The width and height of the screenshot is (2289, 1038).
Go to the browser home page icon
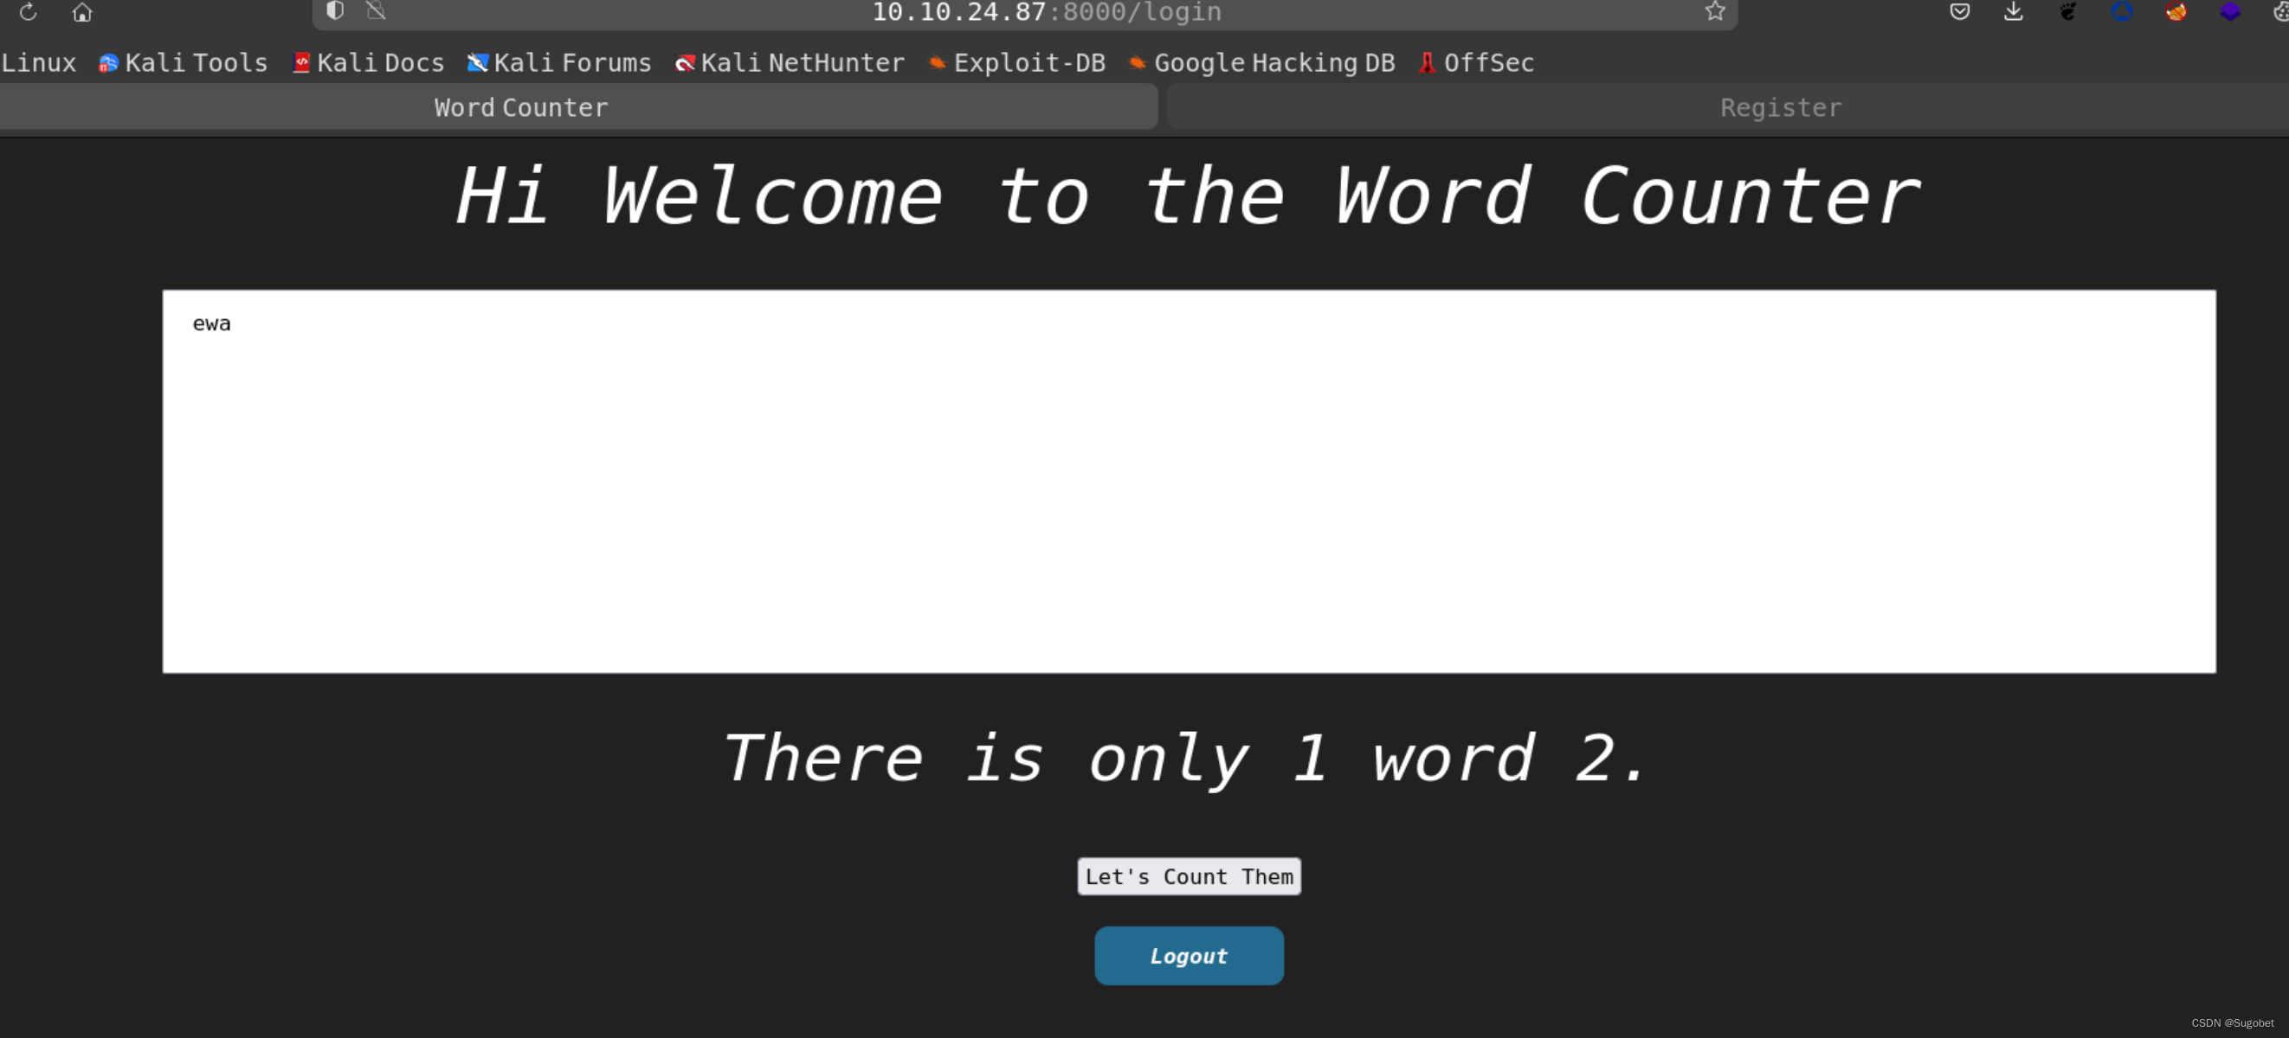(81, 11)
